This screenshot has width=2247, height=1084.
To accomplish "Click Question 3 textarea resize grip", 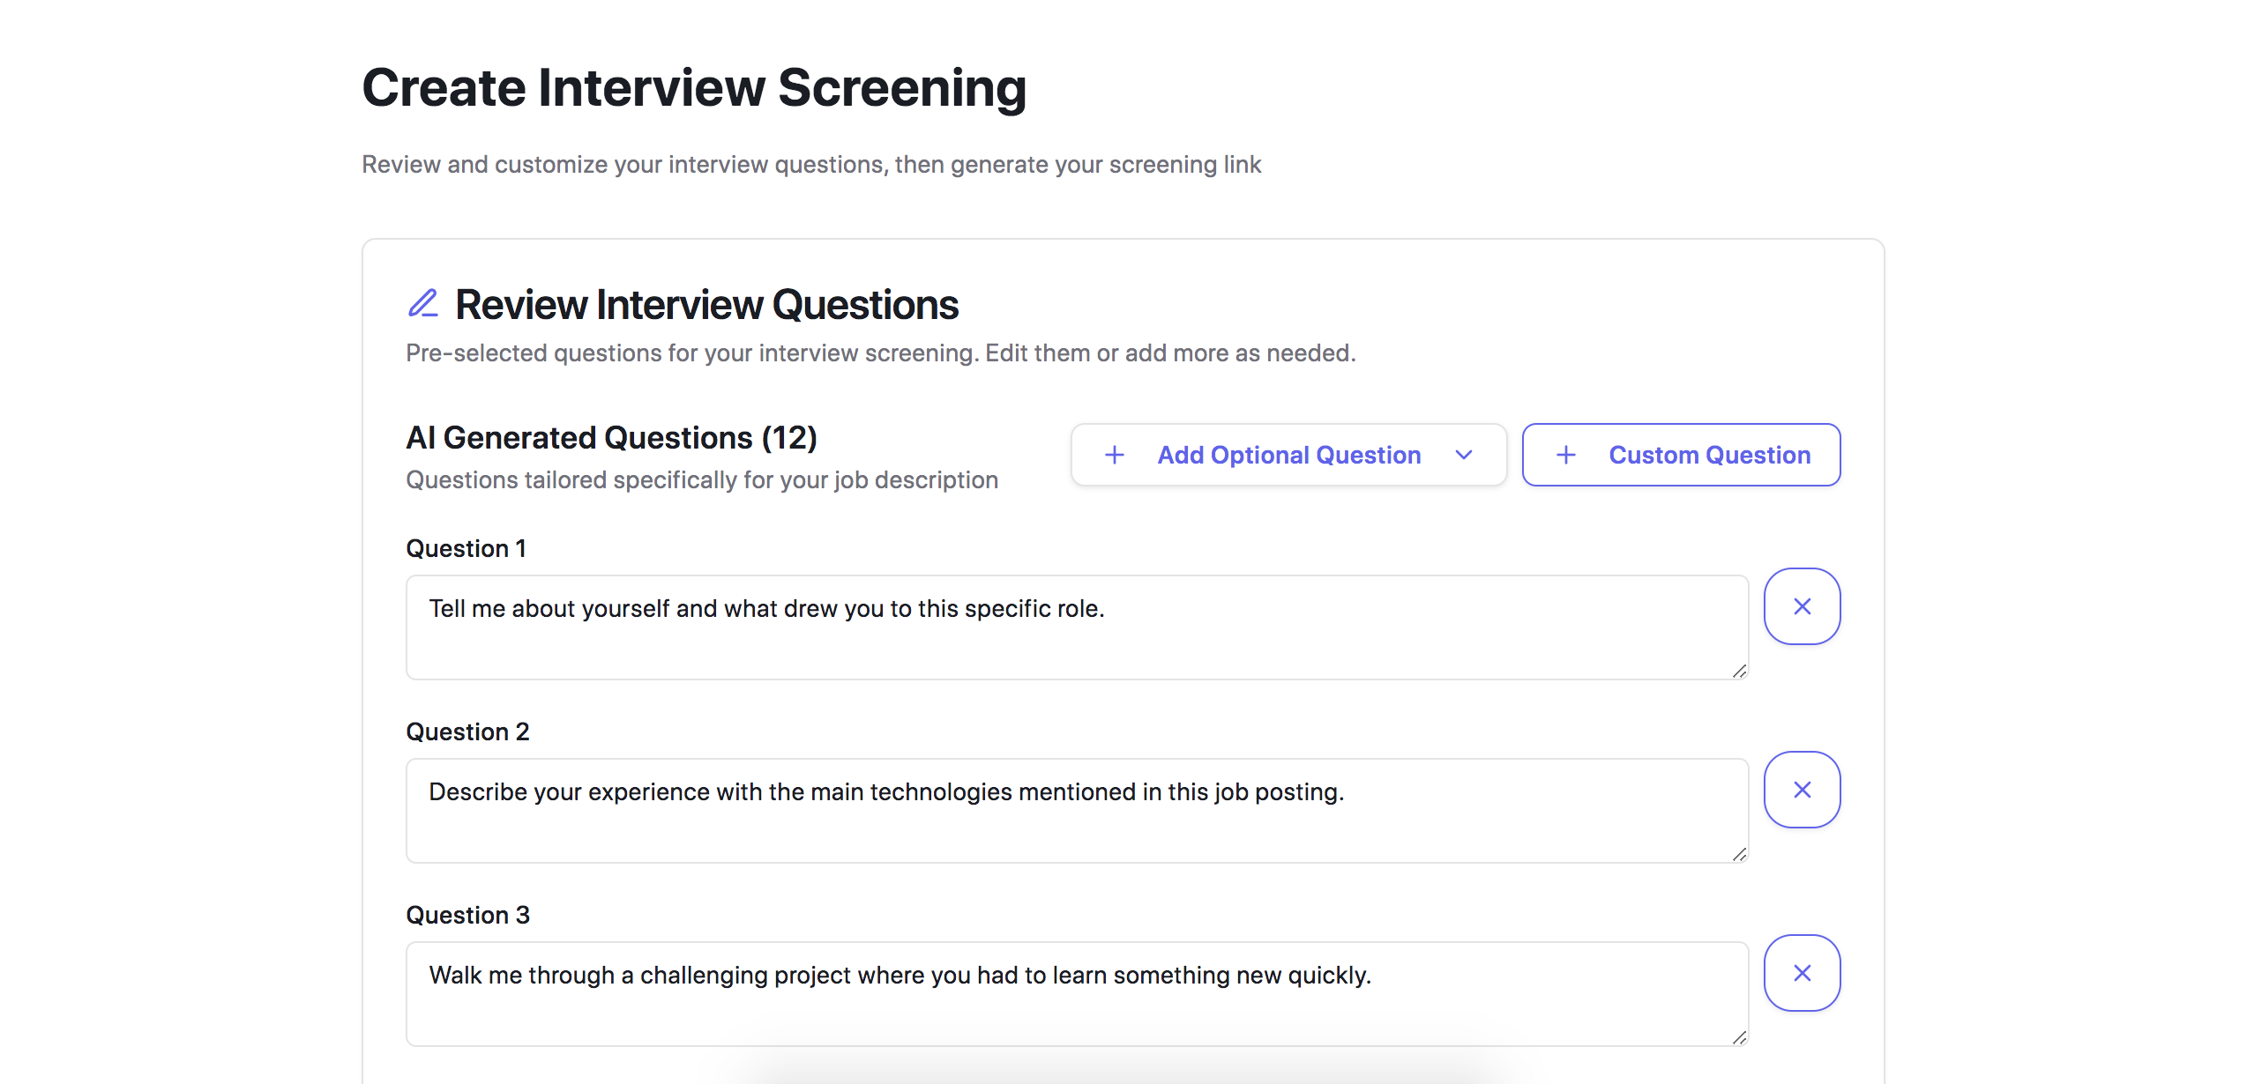I will (1739, 1038).
